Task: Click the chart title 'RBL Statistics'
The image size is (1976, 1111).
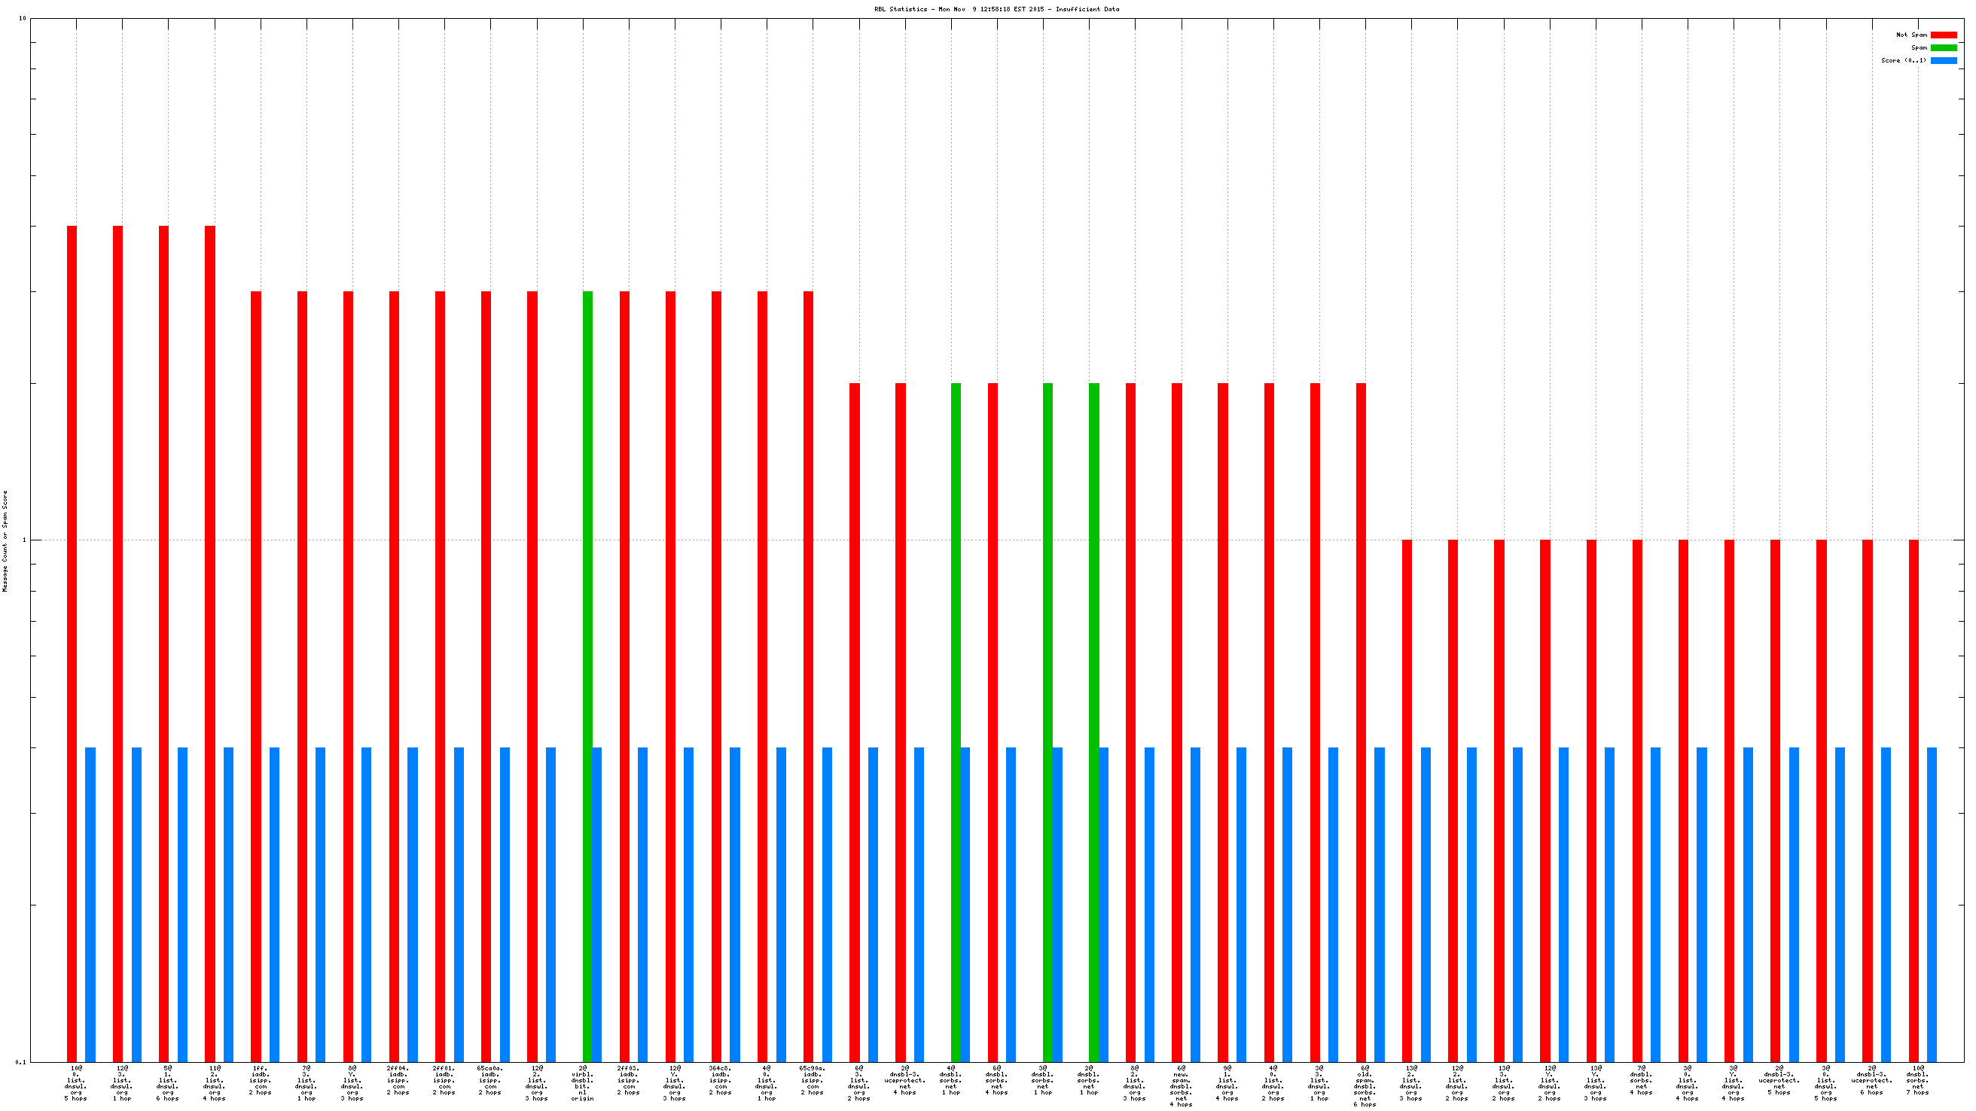Action: click(996, 9)
